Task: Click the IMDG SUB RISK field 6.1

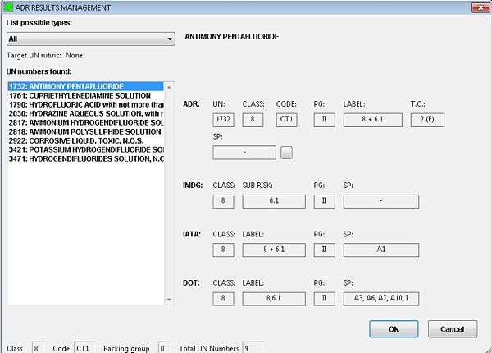Action: (x=274, y=201)
